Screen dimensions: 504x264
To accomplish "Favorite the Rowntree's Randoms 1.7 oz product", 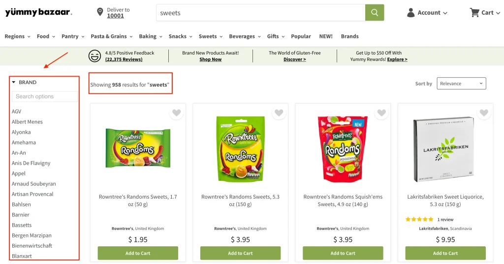I will [x=177, y=113].
